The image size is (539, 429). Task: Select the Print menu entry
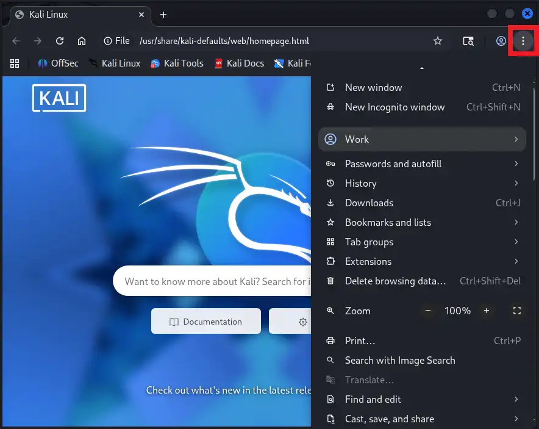[360, 341]
